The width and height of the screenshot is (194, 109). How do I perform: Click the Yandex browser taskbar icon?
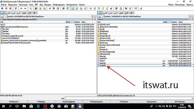coord(52,106)
